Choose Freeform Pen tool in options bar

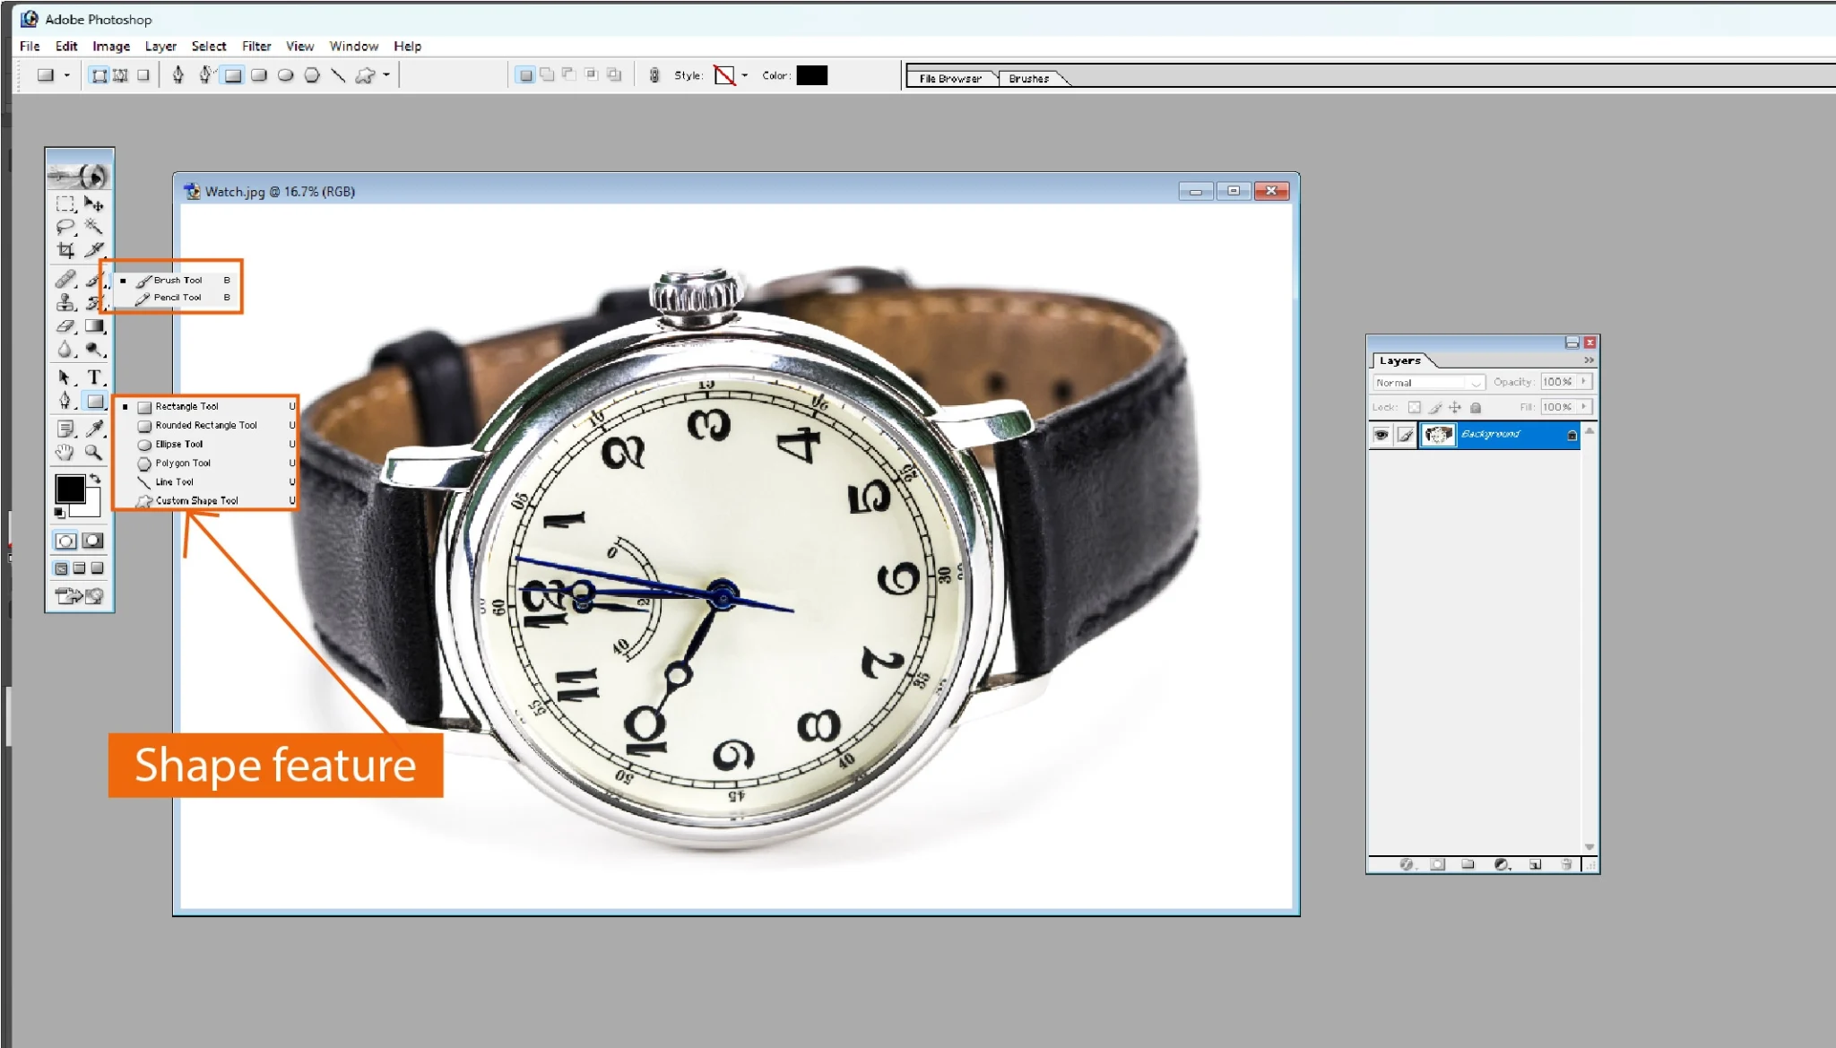point(205,75)
